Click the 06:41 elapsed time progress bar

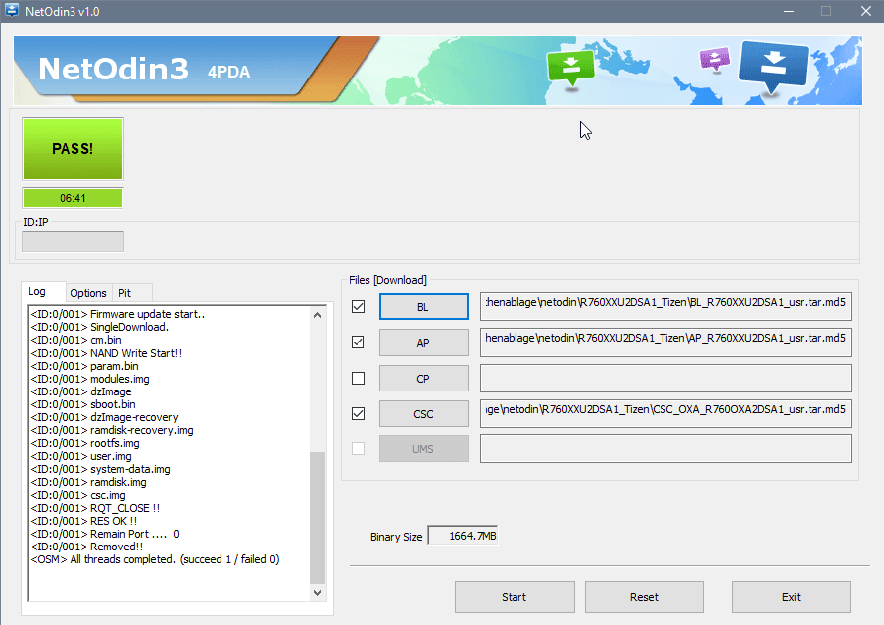click(73, 198)
